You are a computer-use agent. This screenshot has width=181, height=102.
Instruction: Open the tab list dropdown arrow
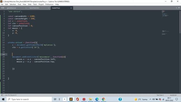[x=179, y=8]
